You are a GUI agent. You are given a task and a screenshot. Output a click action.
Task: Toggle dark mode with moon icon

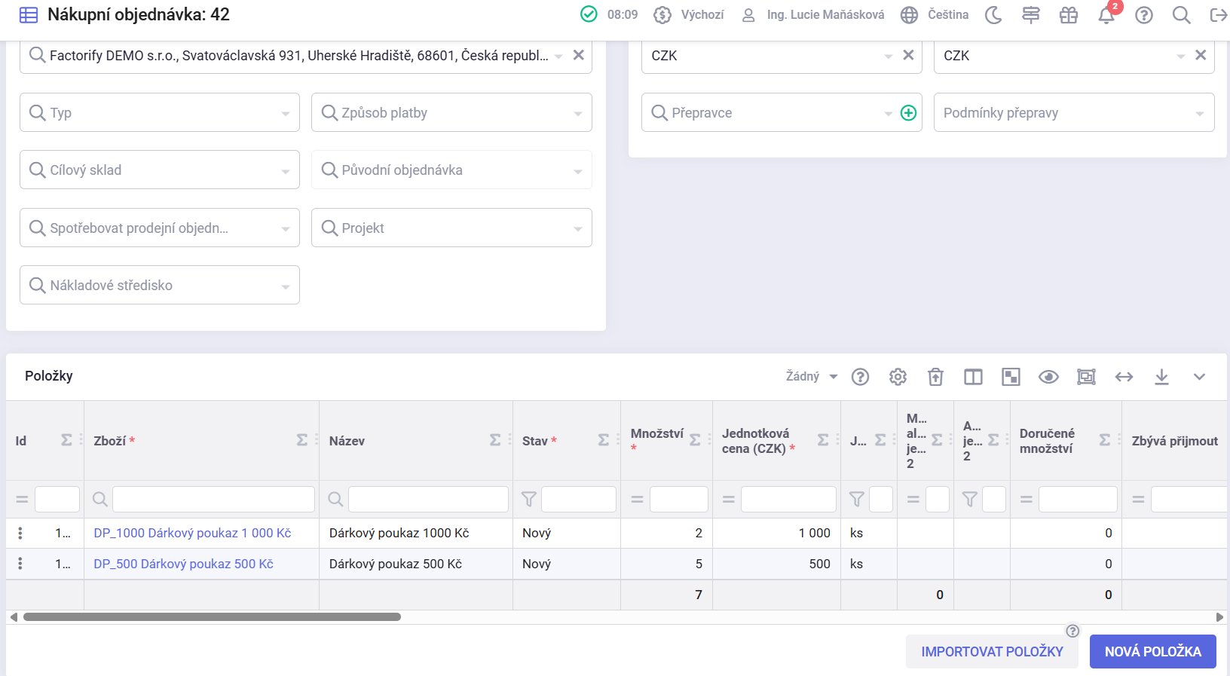[x=993, y=15]
